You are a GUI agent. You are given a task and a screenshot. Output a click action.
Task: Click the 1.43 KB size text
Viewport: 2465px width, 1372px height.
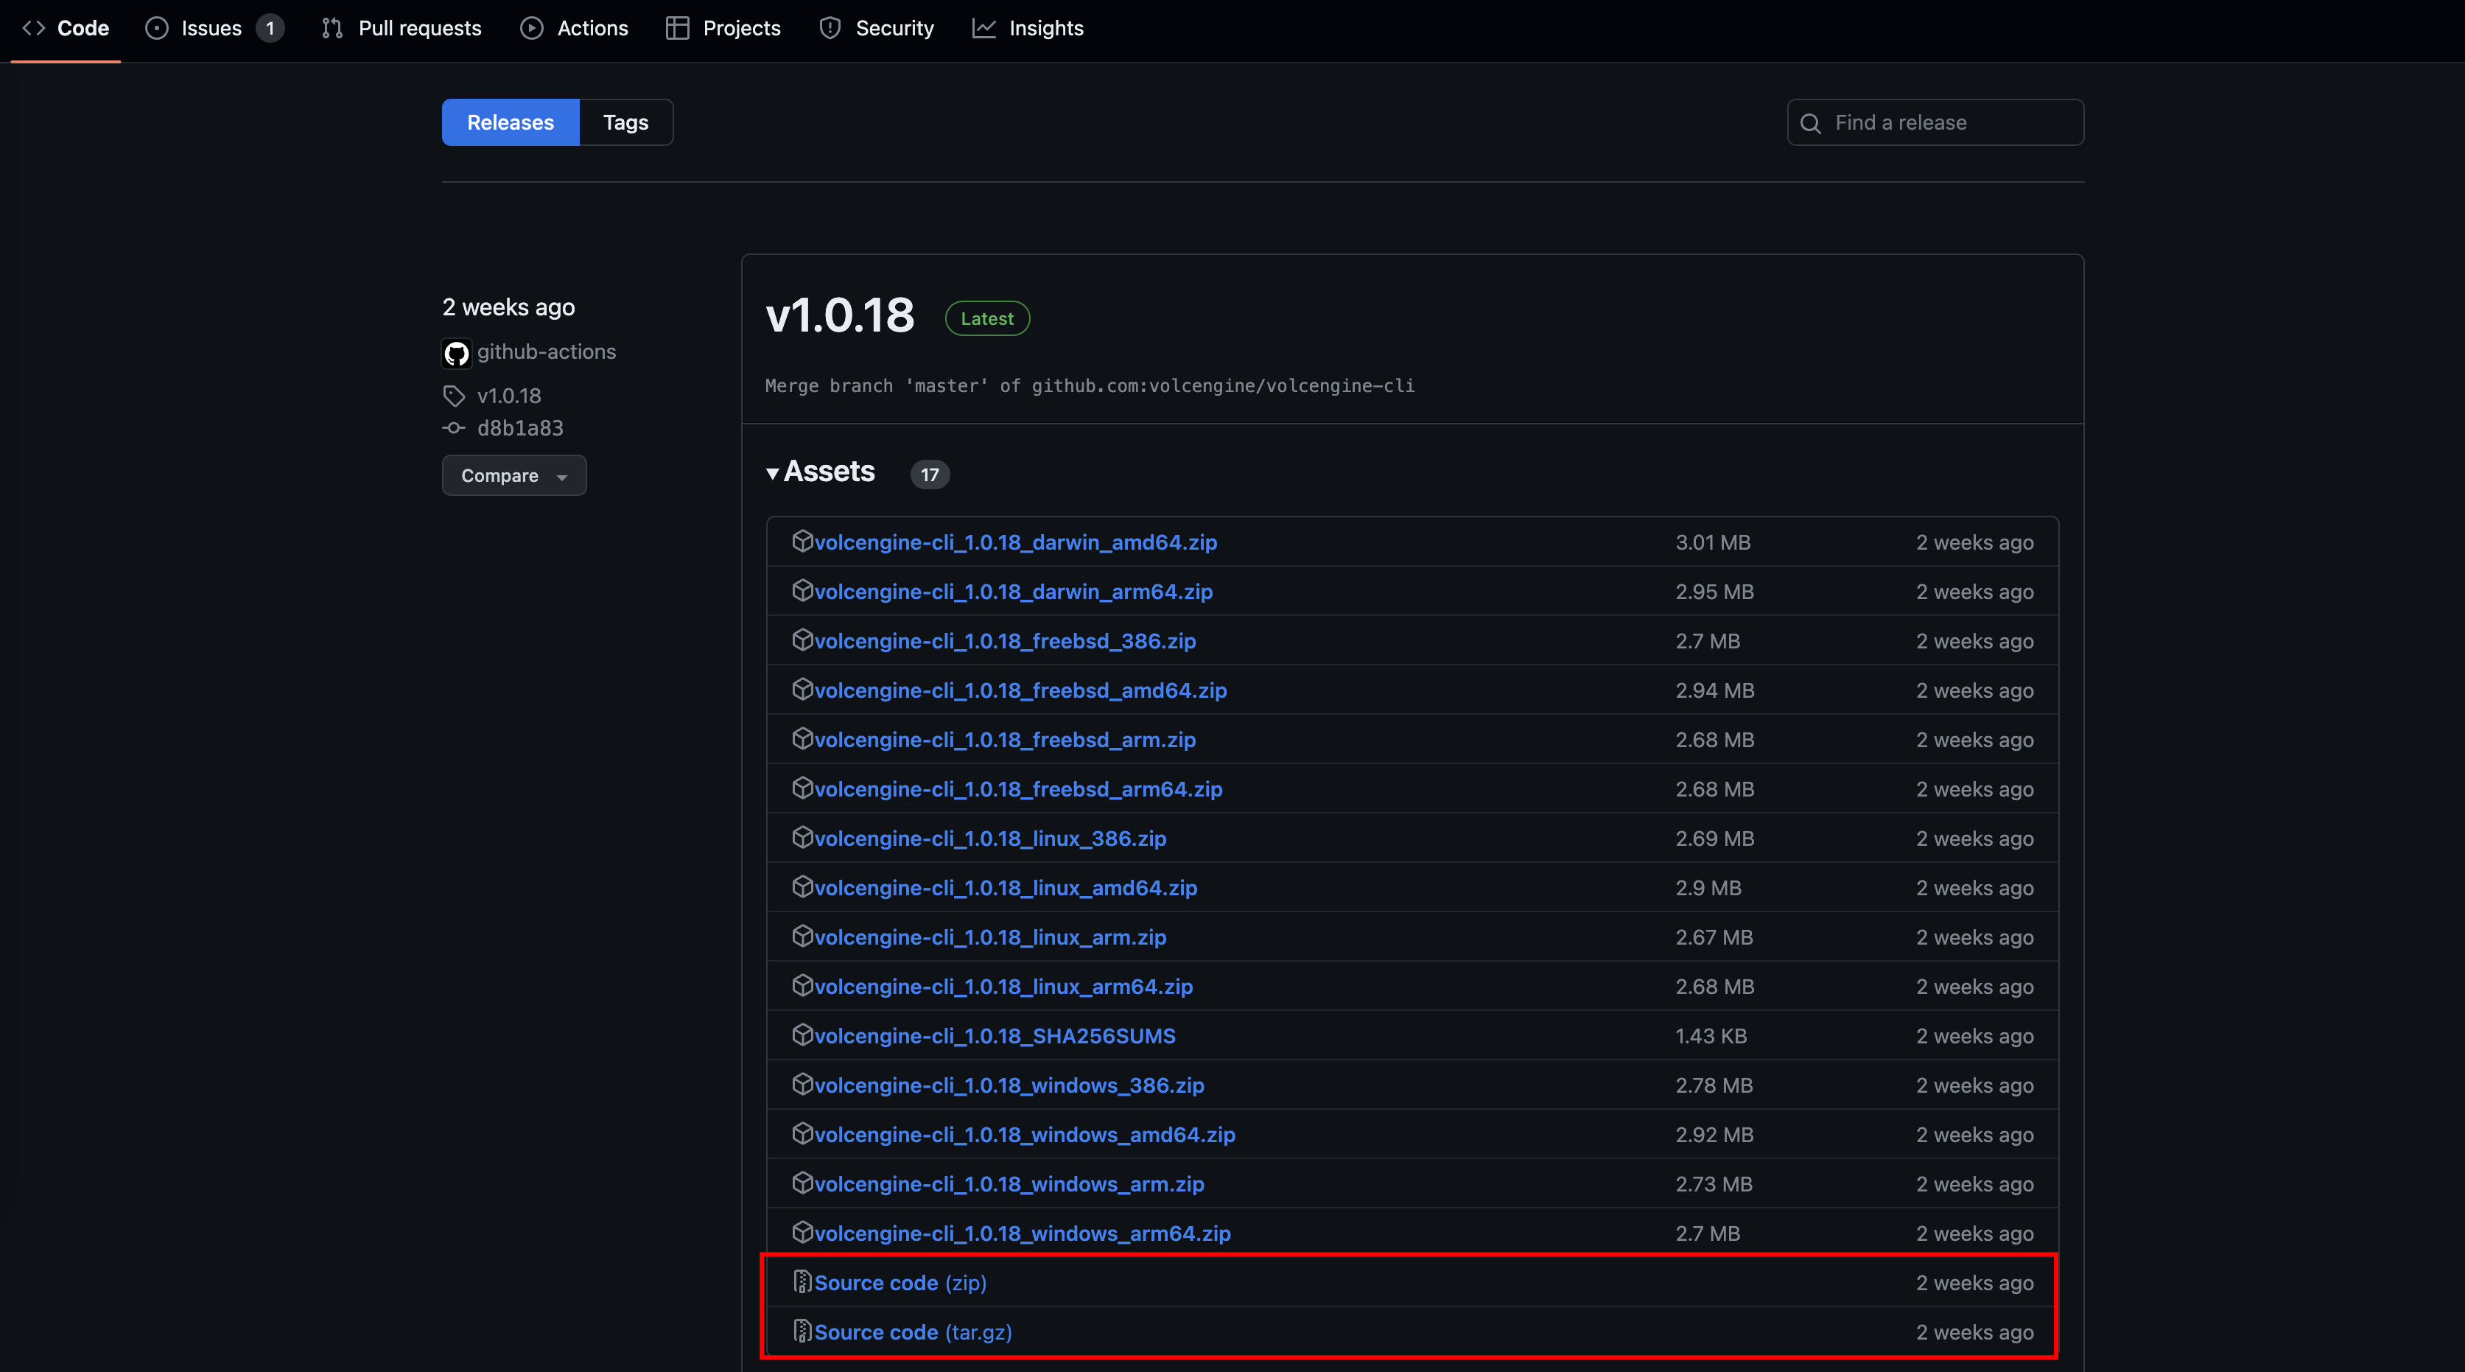point(1711,1037)
